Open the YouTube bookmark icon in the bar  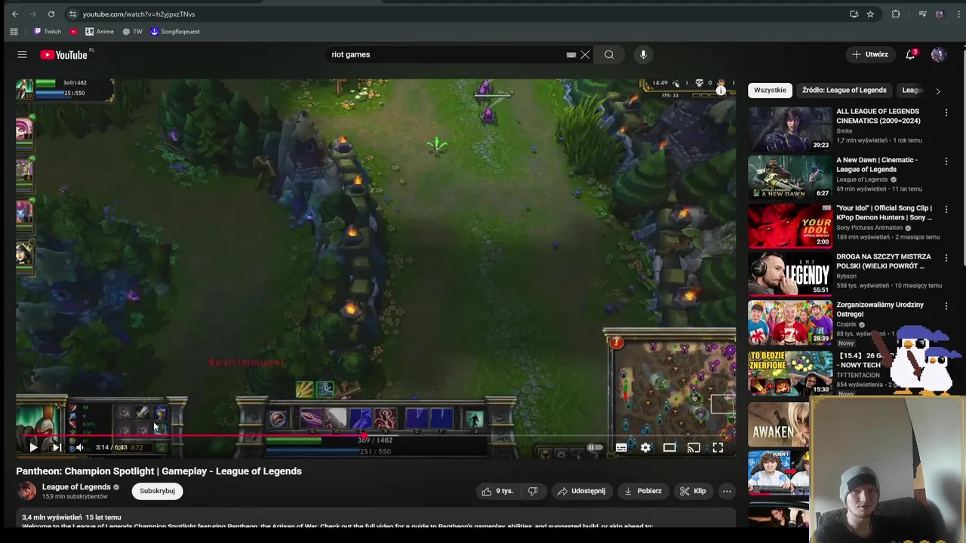pos(73,32)
